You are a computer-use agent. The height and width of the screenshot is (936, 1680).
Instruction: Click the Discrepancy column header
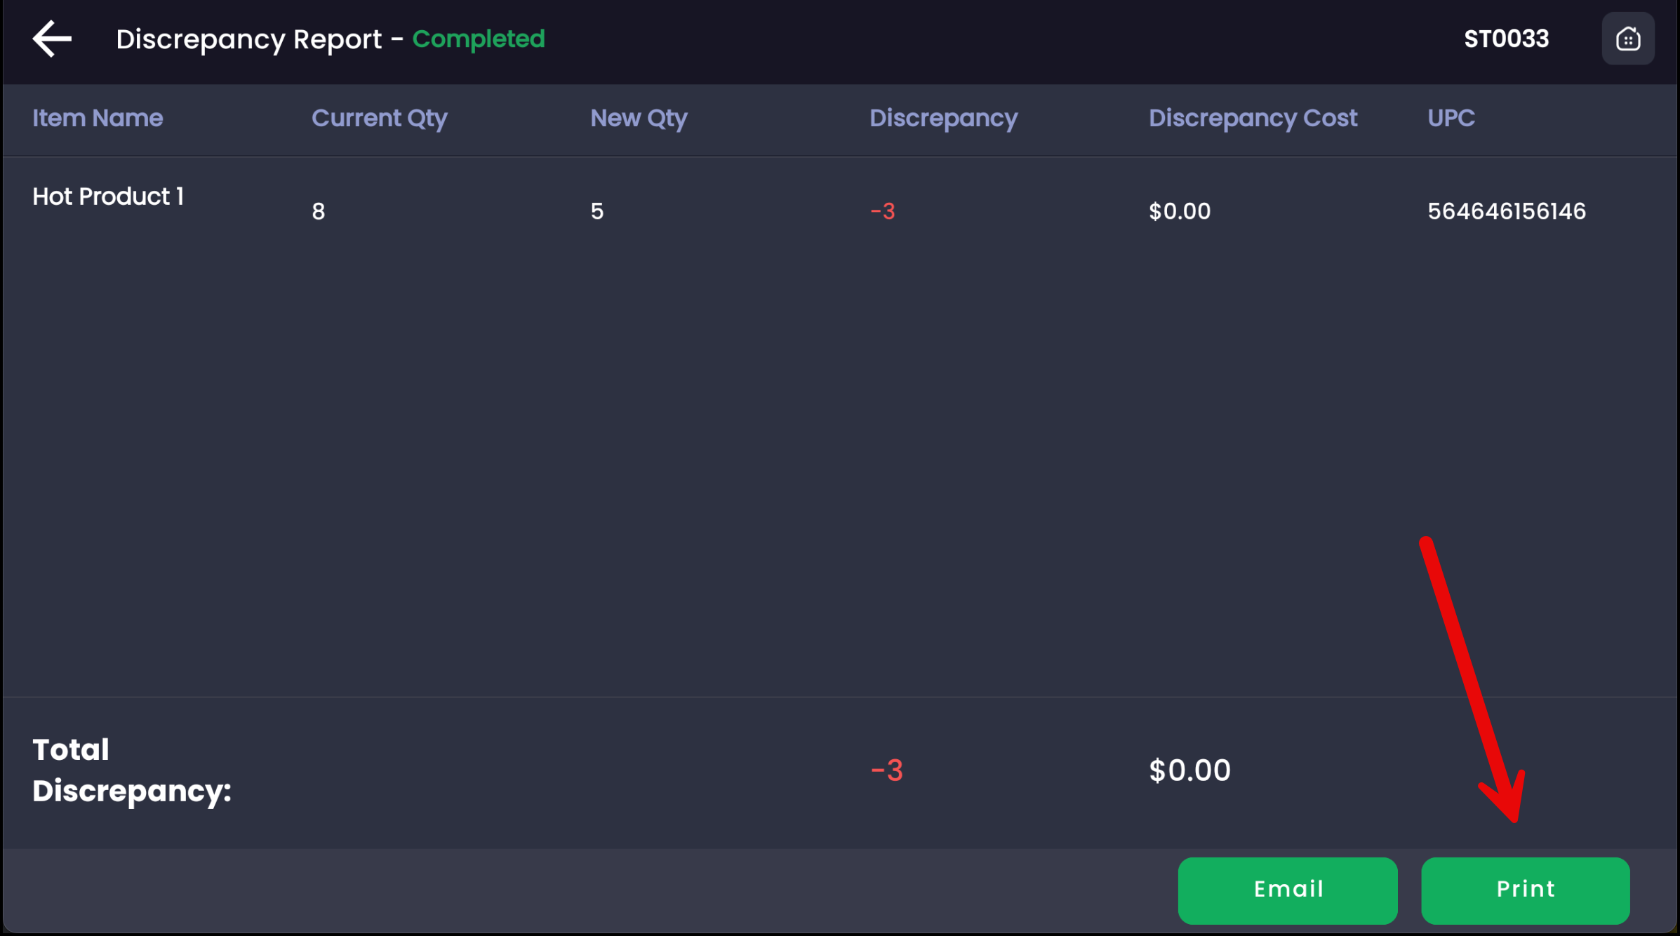[x=943, y=118]
